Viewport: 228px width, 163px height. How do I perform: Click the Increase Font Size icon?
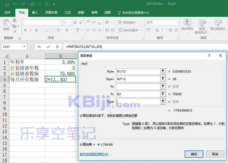(75, 22)
